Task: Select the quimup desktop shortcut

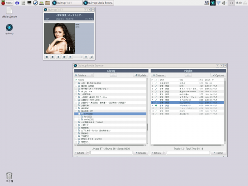Action: coord(9,29)
